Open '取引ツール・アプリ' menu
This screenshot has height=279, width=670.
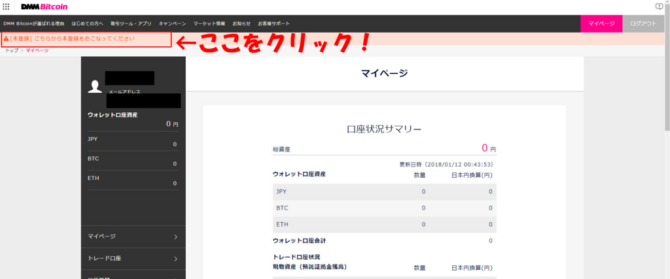coord(131,24)
